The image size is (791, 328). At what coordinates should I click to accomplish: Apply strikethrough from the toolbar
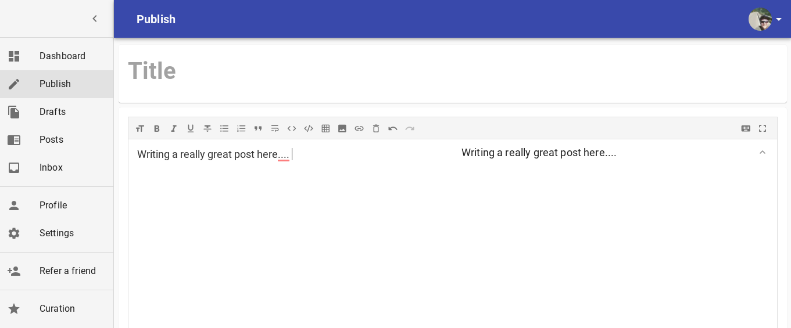pyautogui.click(x=207, y=128)
